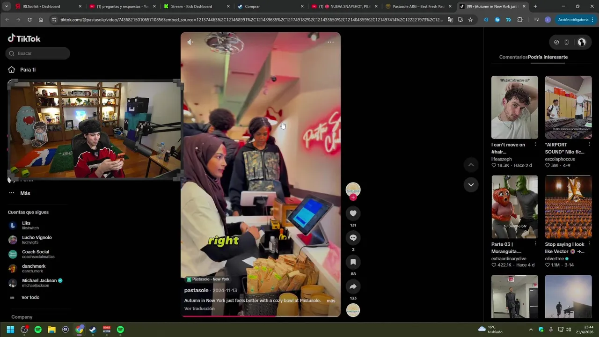Viewport: 599px width, 337px height.
Task: Seek using the video progress bar
Action: click(x=261, y=316)
